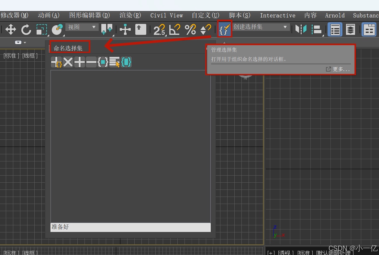Open the 脚本(S) menu
Viewport: 379px width, 255px height.
240,15
